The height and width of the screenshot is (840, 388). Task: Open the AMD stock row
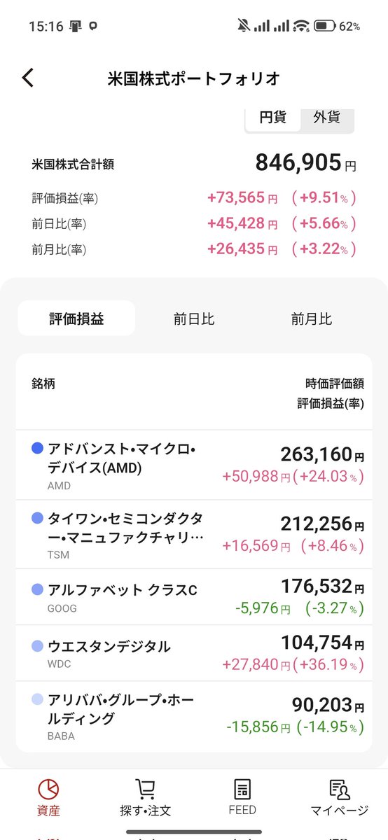[194, 465]
